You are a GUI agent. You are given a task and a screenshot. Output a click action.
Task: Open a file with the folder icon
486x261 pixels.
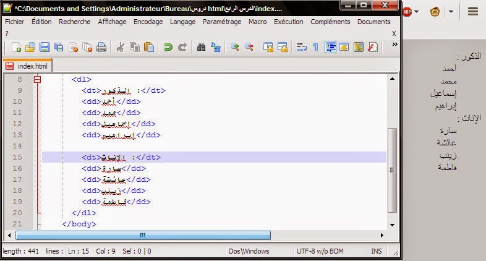click(30, 47)
